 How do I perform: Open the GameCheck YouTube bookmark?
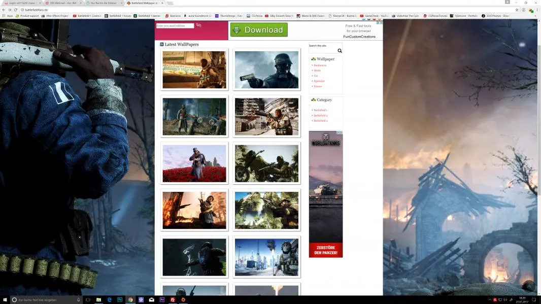pos(374,16)
